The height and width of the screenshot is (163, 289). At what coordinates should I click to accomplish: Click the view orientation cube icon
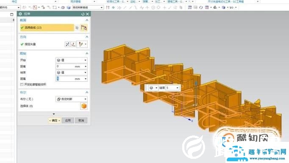[224, 7]
